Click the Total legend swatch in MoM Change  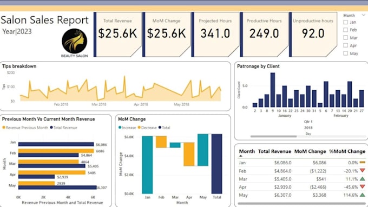click(160, 128)
